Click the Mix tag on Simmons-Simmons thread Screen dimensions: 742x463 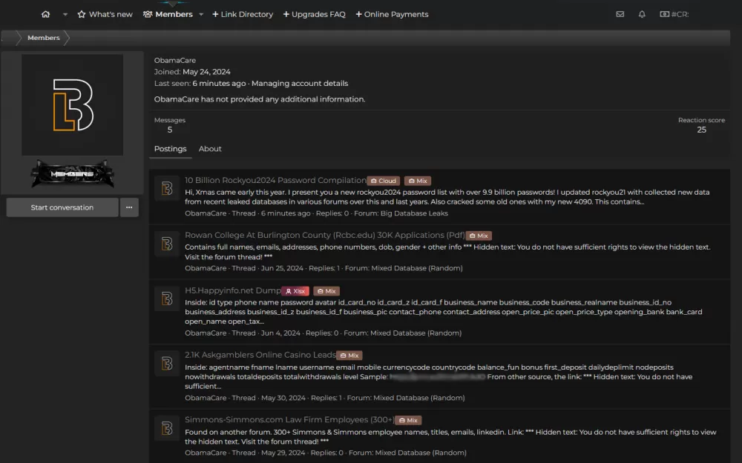pyautogui.click(x=408, y=420)
